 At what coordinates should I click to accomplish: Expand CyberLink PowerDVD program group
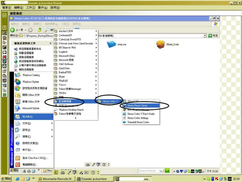76,39
